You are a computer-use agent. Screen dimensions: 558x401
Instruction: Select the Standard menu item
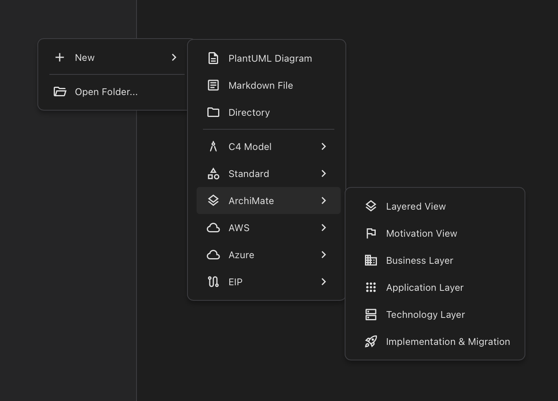point(269,173)
